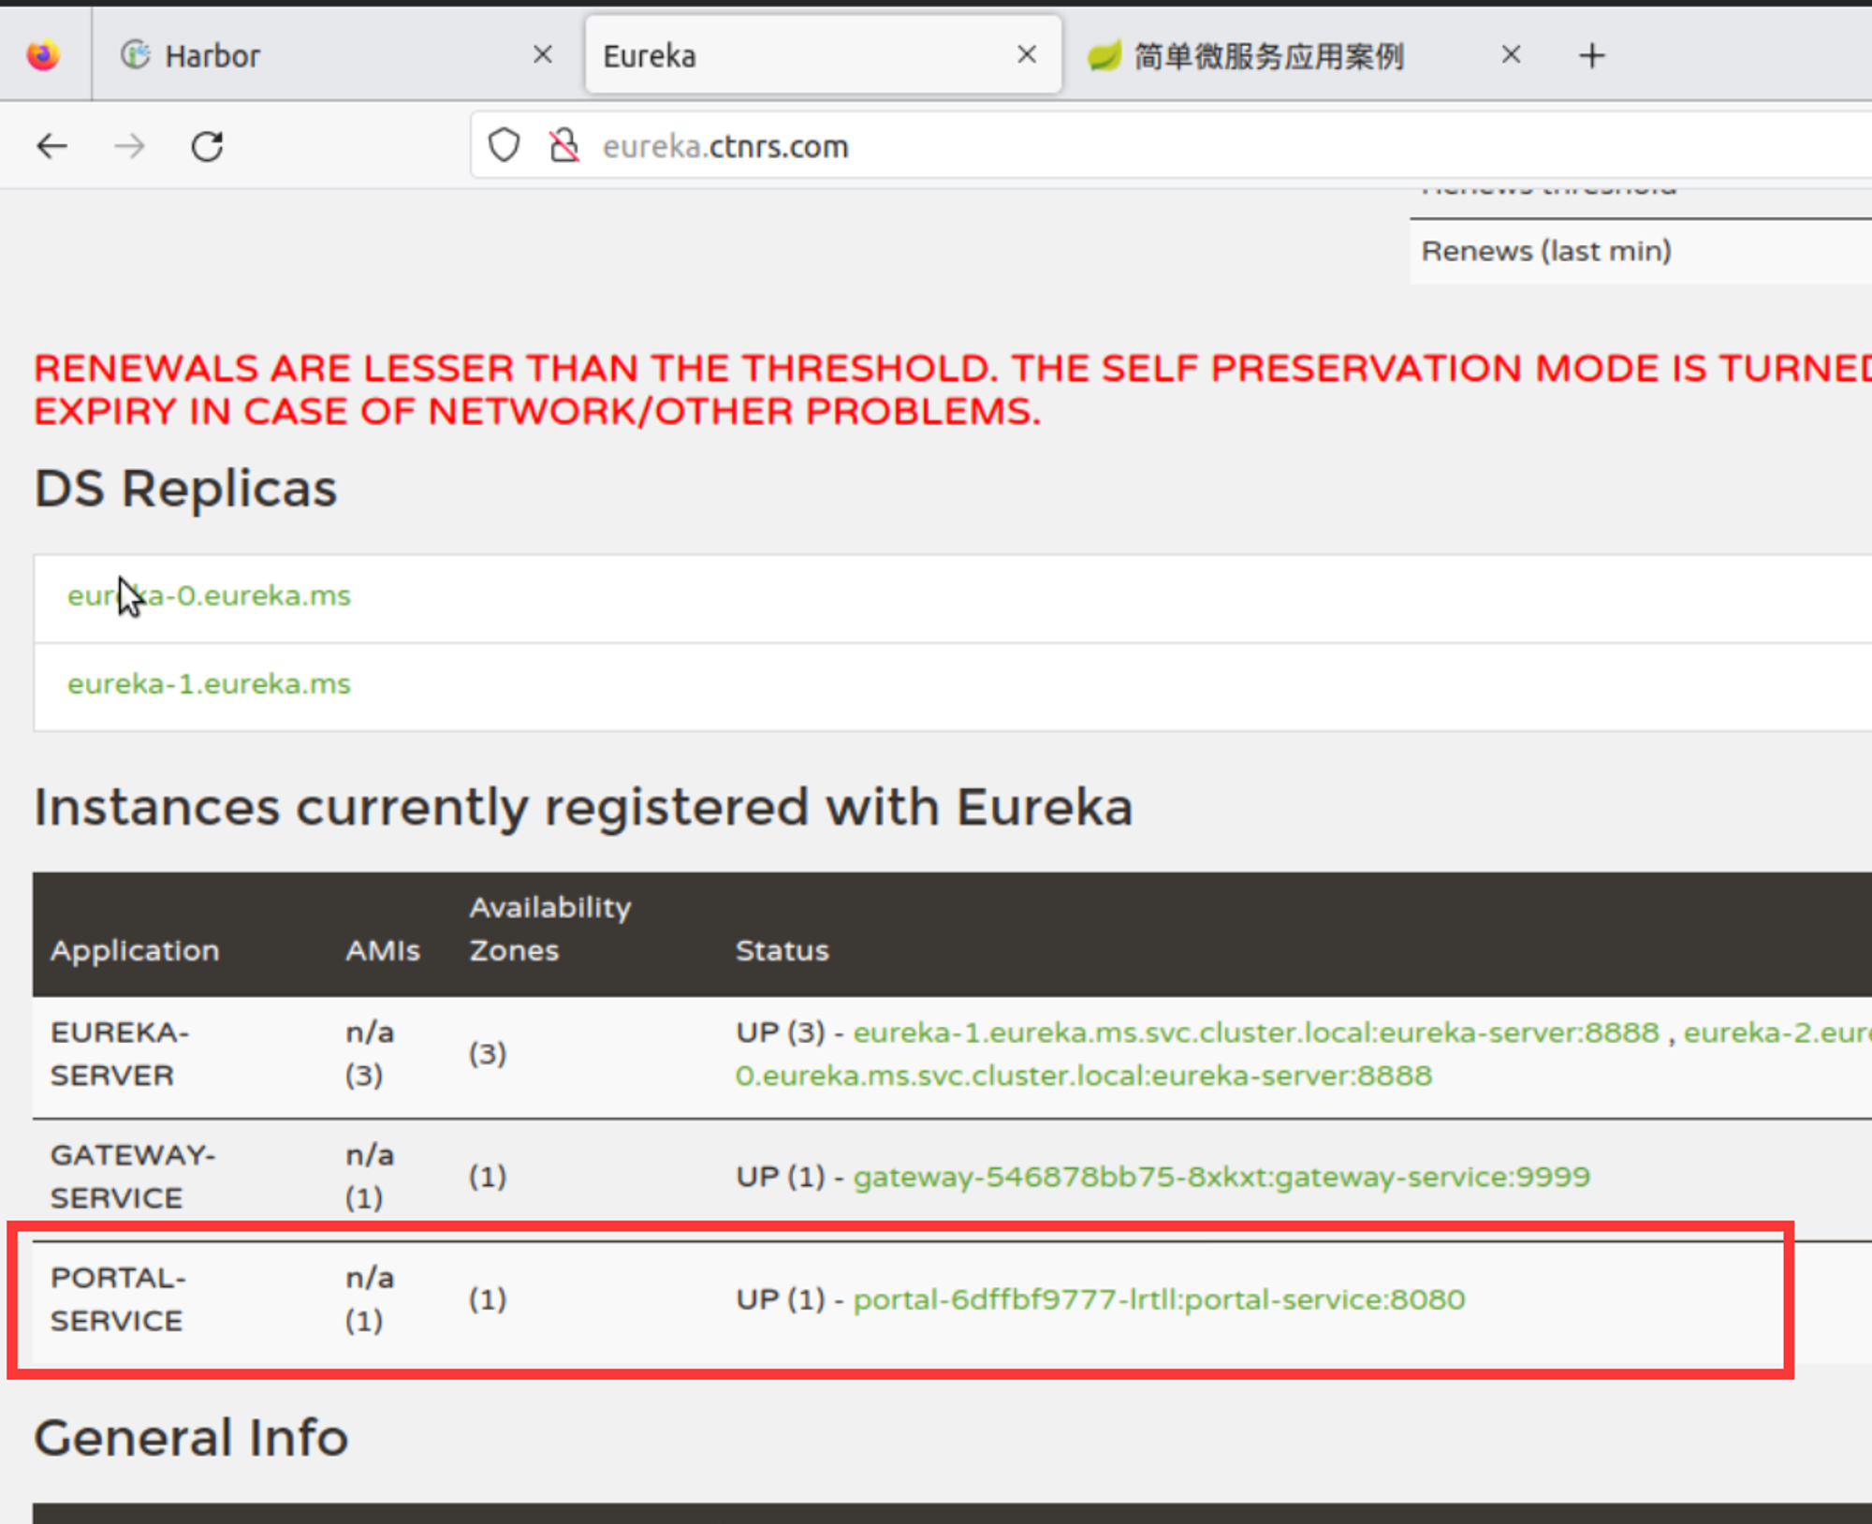Reload the Eureka page
Image resolution: width=1872 pixels, height=1524 pixels.
click(x=207, y=146)
